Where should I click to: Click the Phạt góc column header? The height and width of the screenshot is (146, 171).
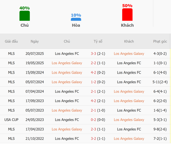(x=160, y=42)
